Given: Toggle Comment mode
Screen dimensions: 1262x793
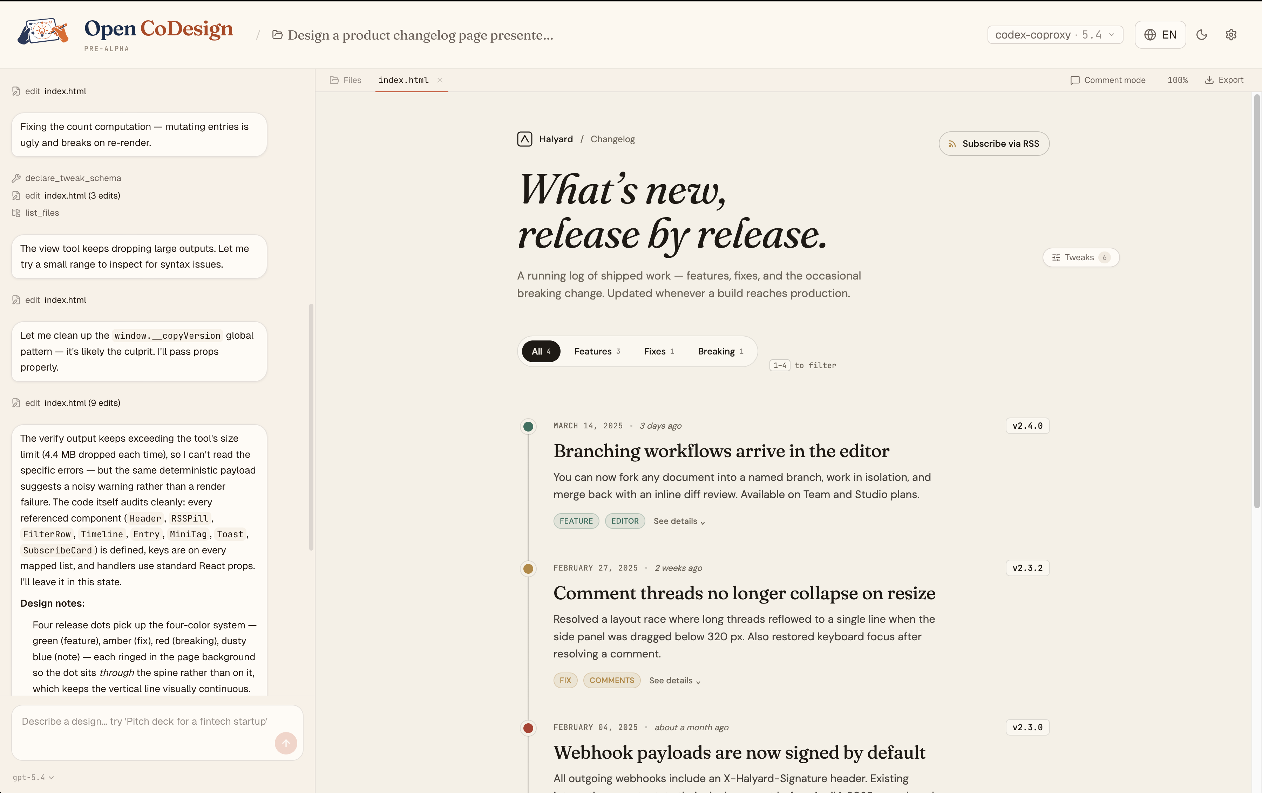Looking at the screenshot, I should 1107,80.
